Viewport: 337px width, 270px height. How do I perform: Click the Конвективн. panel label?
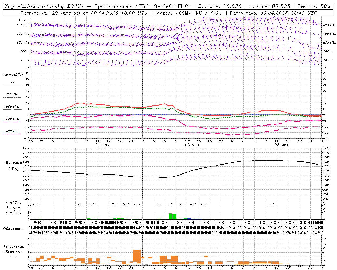coord(14,247)
